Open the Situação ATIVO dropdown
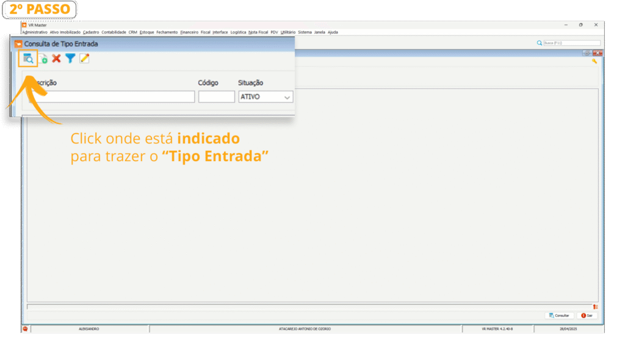 coord(266,97)
